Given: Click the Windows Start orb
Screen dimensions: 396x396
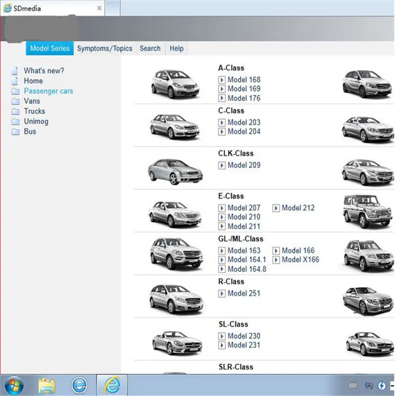Looking at the screenshot, I should (14, 386).
